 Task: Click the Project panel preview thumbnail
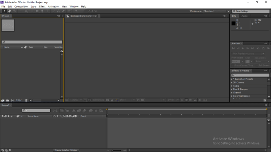[x=8, y=25]
